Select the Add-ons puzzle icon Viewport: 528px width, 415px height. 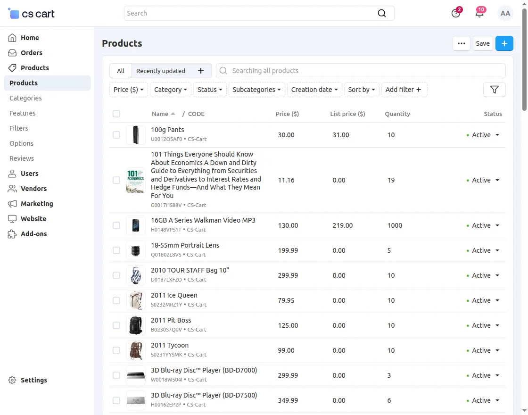(x=13, y=233)
